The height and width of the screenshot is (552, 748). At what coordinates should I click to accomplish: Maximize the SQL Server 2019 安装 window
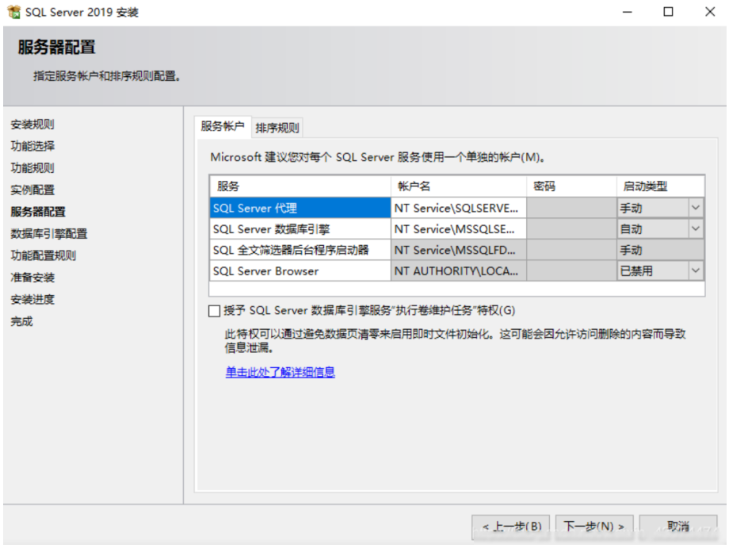(668, 12)
